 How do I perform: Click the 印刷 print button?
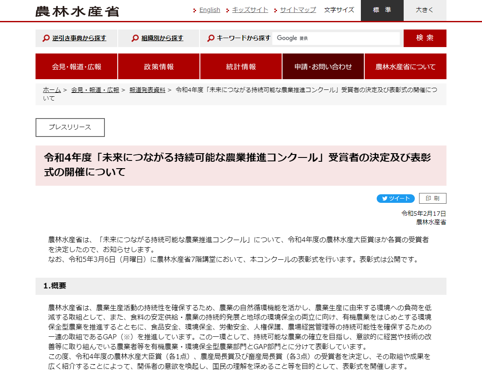432,199
